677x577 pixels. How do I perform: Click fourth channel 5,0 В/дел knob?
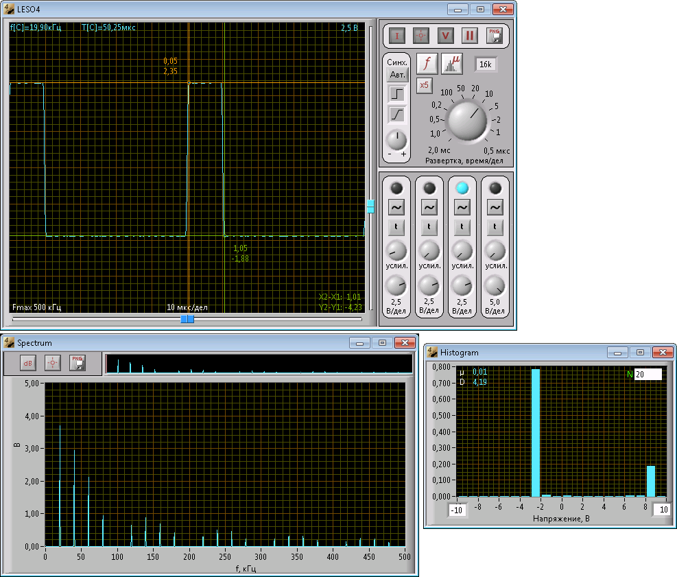pyautogui.click(x=495, y=286)
